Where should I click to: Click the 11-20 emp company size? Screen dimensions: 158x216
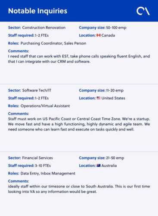pos(115,90)
